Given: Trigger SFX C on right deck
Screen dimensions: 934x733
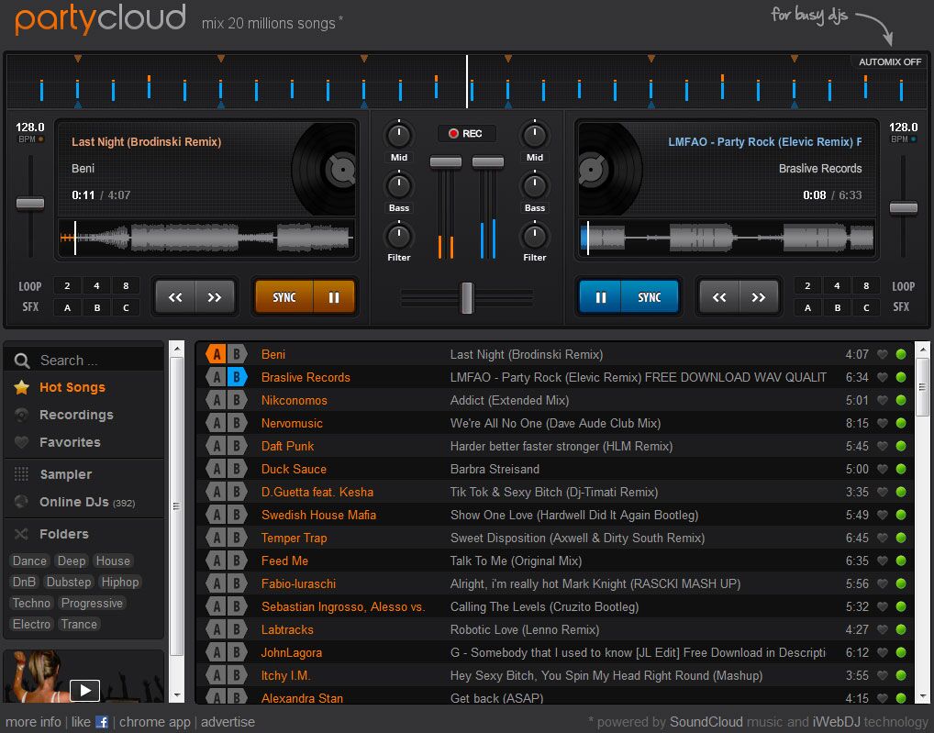Looking at the screenshot, I should point(866,308).
